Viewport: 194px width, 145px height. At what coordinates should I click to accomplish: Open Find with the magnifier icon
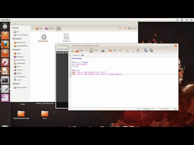[145, 50]
